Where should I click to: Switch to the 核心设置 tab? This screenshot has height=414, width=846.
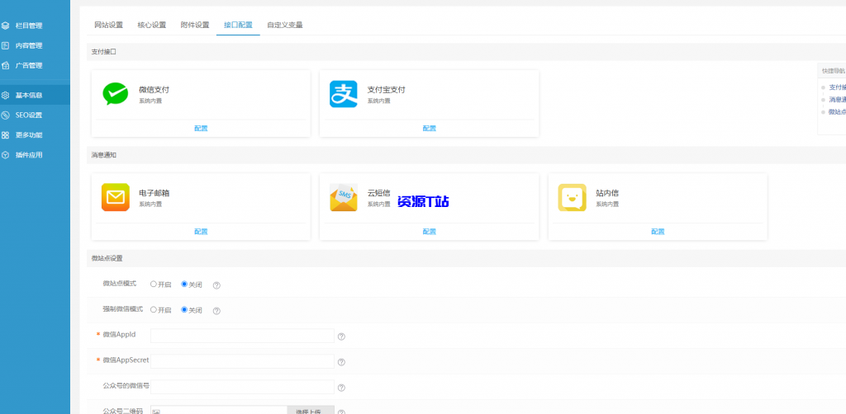tap(152, 25)
